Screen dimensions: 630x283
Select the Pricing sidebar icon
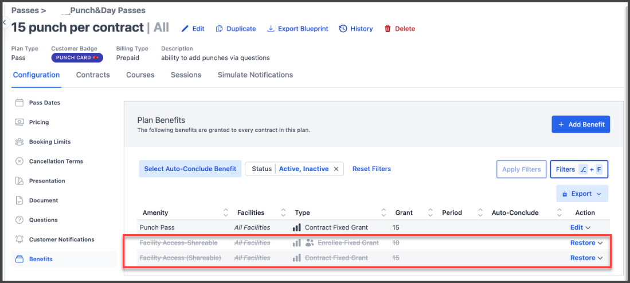pyautogui.click(x=19, y=122)
